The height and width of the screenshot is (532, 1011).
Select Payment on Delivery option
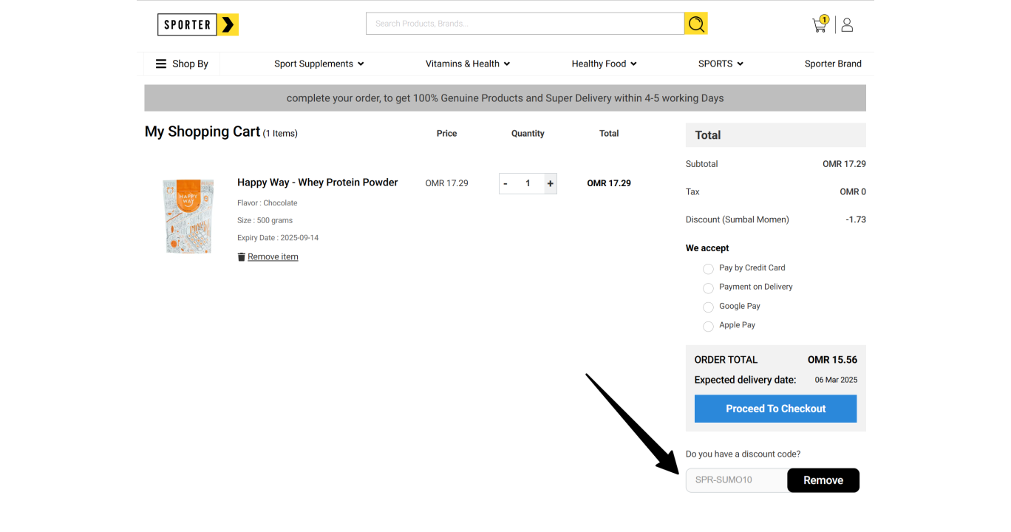708,288
